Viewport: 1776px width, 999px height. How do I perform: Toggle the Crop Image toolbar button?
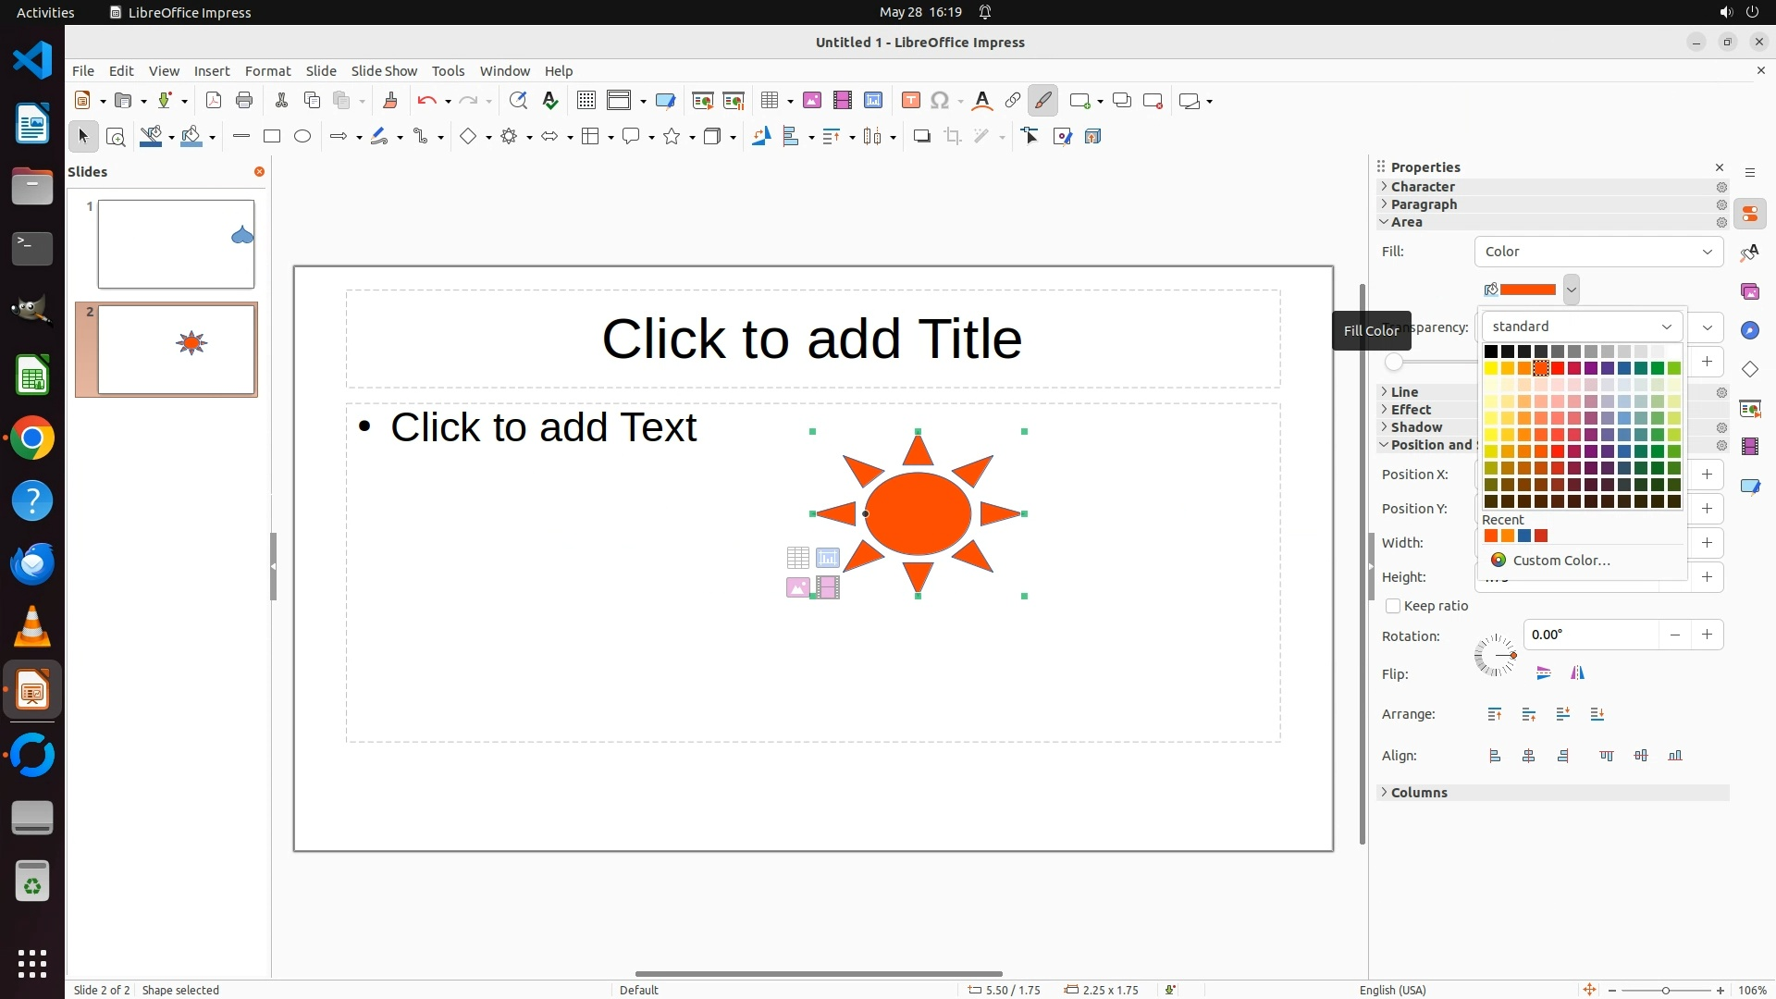point(952,137)
